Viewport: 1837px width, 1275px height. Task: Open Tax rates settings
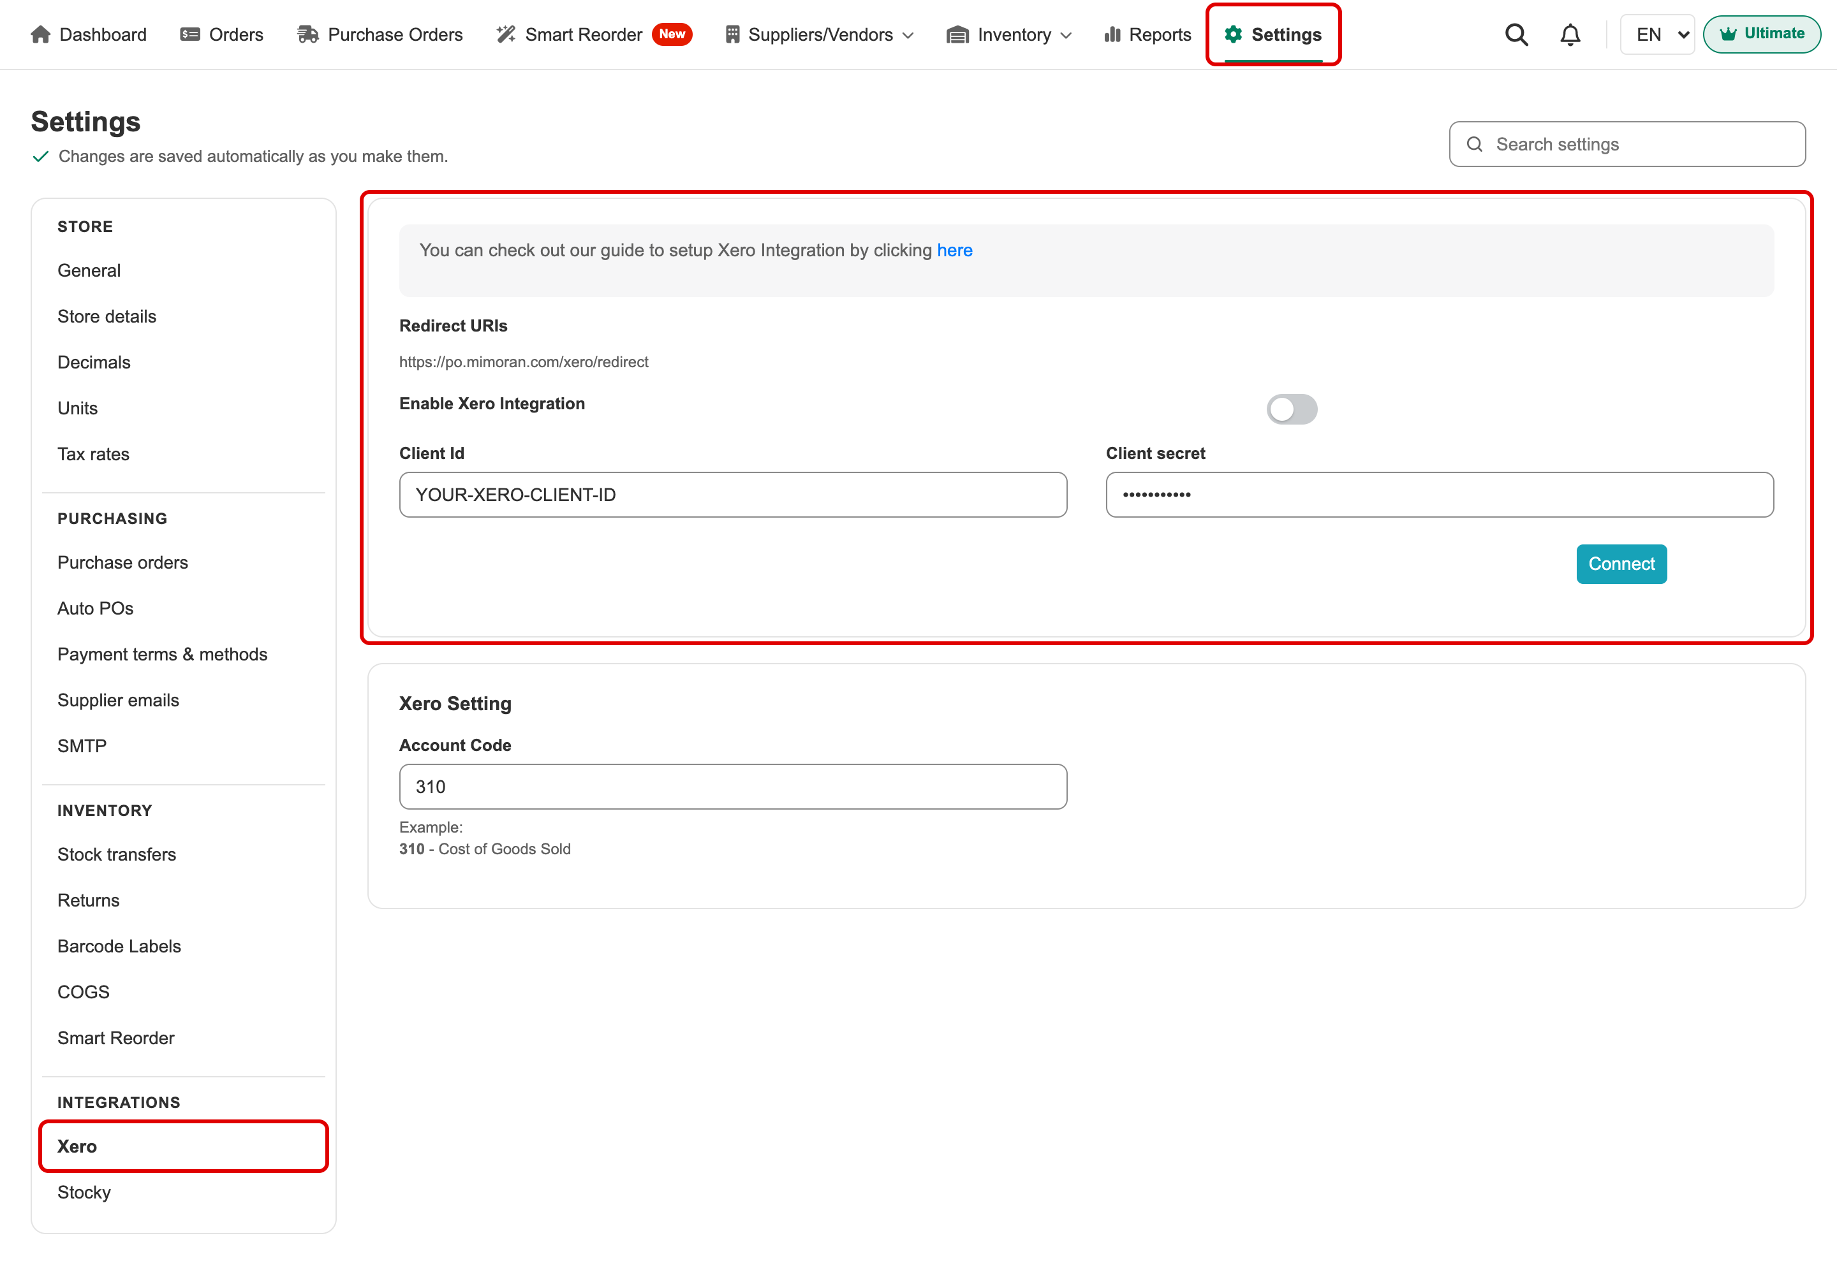(x=92, y=454)
